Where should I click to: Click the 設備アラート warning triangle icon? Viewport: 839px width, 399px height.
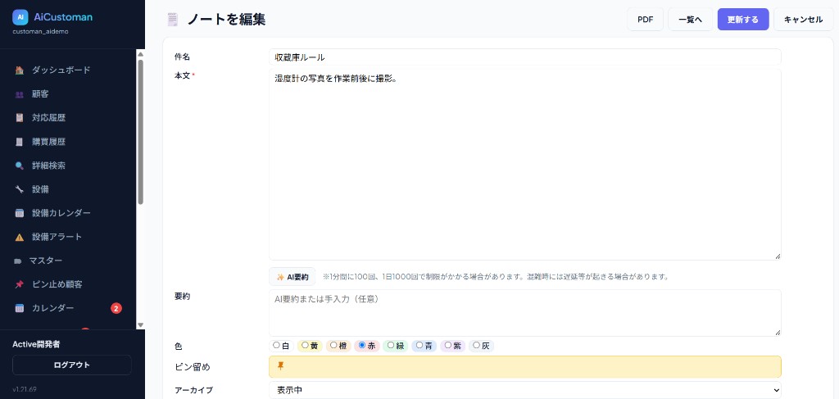(20, 237)
